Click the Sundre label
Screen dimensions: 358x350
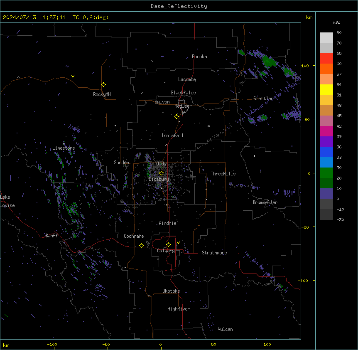[x=121, y=163]
